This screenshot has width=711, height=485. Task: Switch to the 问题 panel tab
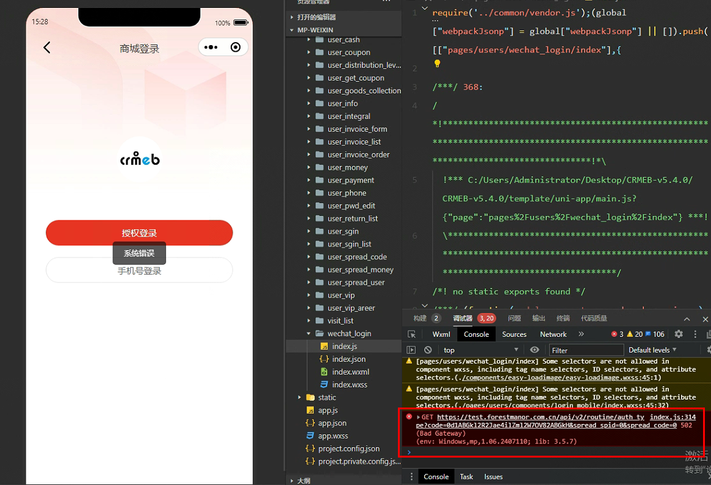click(x=514, y=318)
